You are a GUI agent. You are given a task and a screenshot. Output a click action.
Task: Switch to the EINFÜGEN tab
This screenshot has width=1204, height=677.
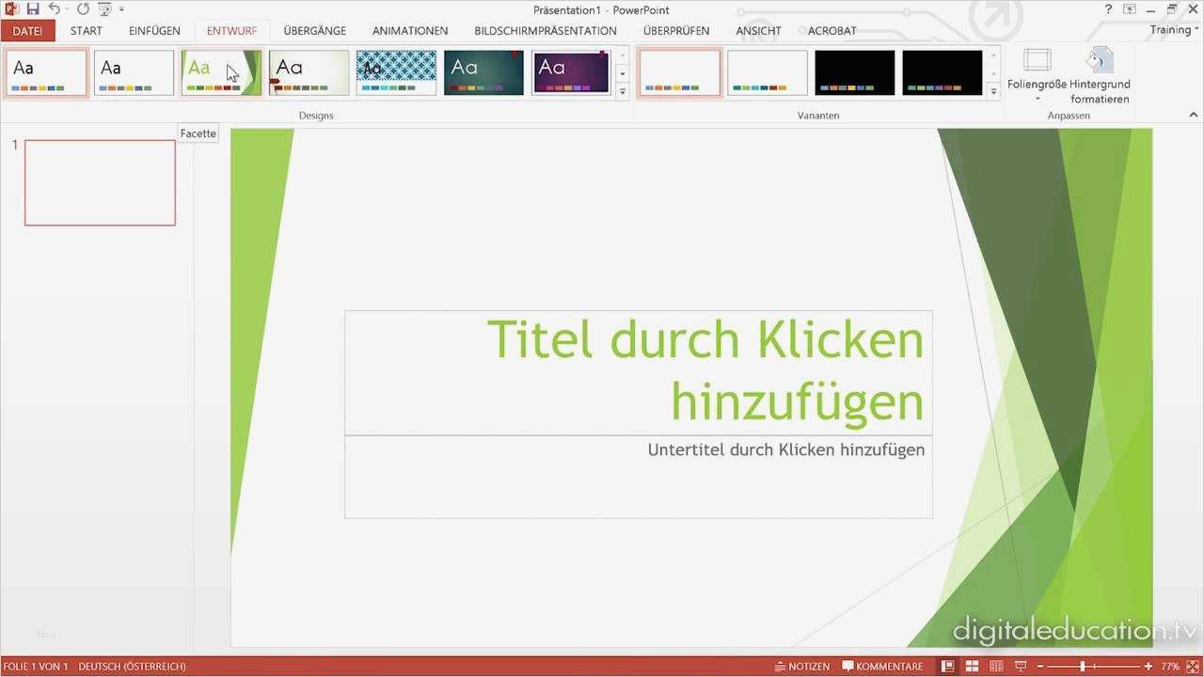tap(154, 31)
